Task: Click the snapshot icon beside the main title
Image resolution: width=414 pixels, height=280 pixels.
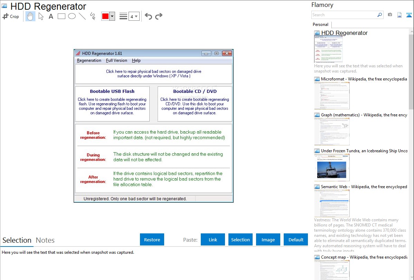Action: (4, 6)
